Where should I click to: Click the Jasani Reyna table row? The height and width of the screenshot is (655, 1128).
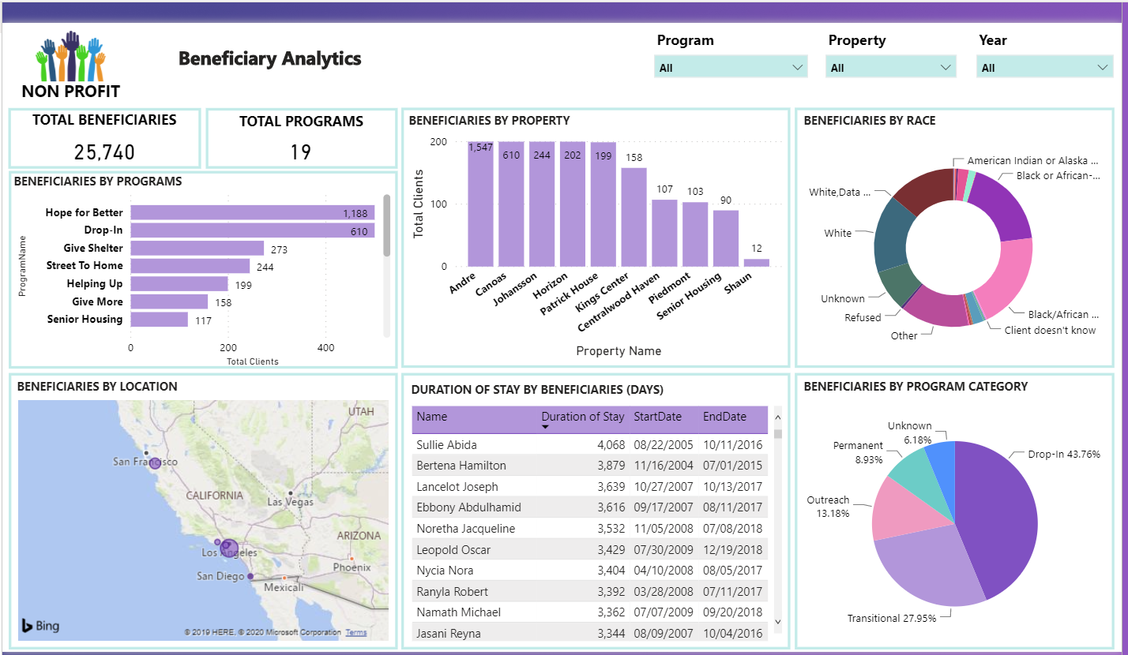coord(592,633)
